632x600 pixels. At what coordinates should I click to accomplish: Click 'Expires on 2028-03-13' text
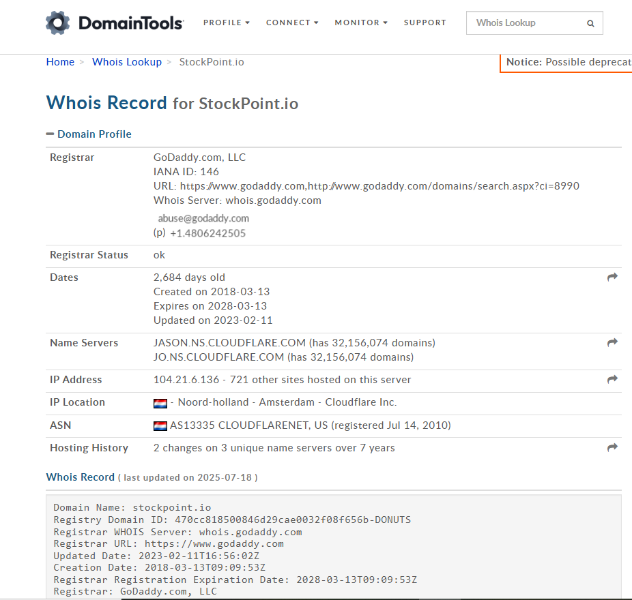[210, 306]
